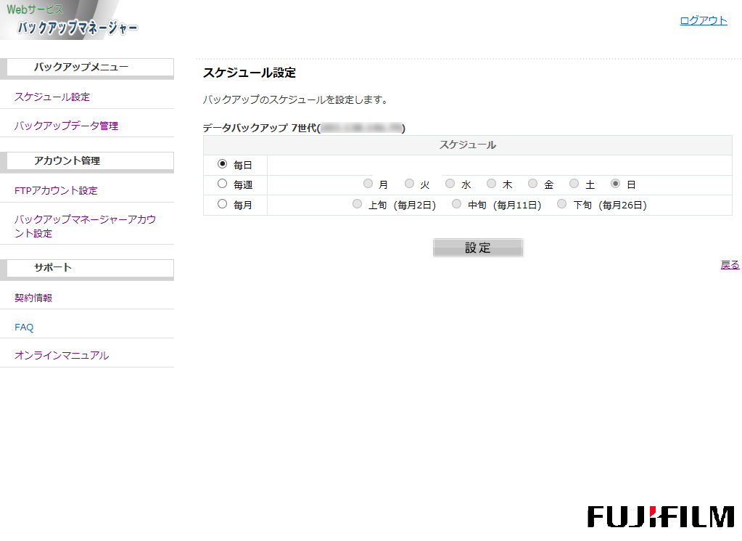
Task: Select 金 as the weekly backup day
Action: coord(532,184)
